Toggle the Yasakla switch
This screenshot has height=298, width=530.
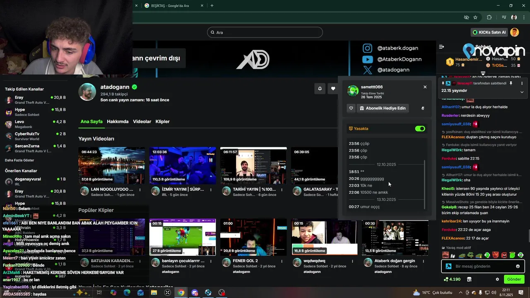tap(420, 129)
